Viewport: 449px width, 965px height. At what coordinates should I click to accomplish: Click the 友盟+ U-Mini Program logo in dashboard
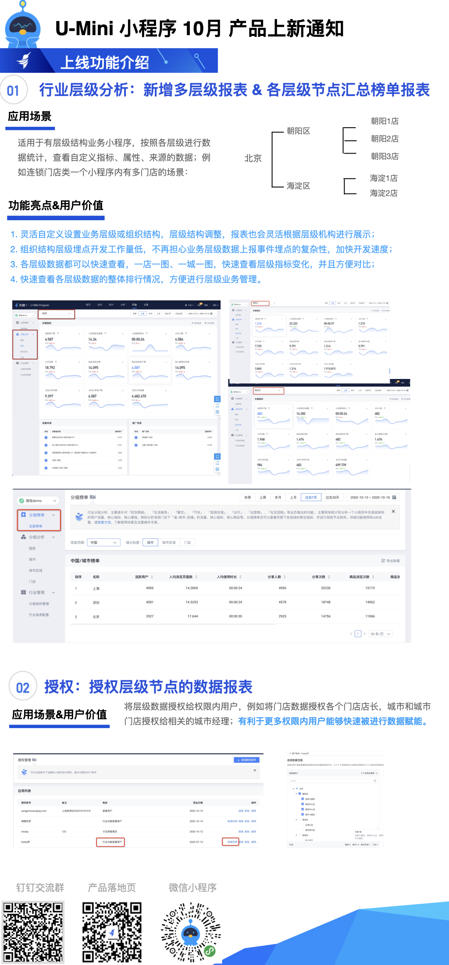pyautogui.click(x=32, y=305)
